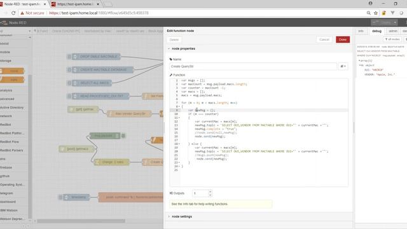Select the change: 2 rules node
Image resolution: width=407 pixels, height=229 pixels.
(x=112, y=162)
